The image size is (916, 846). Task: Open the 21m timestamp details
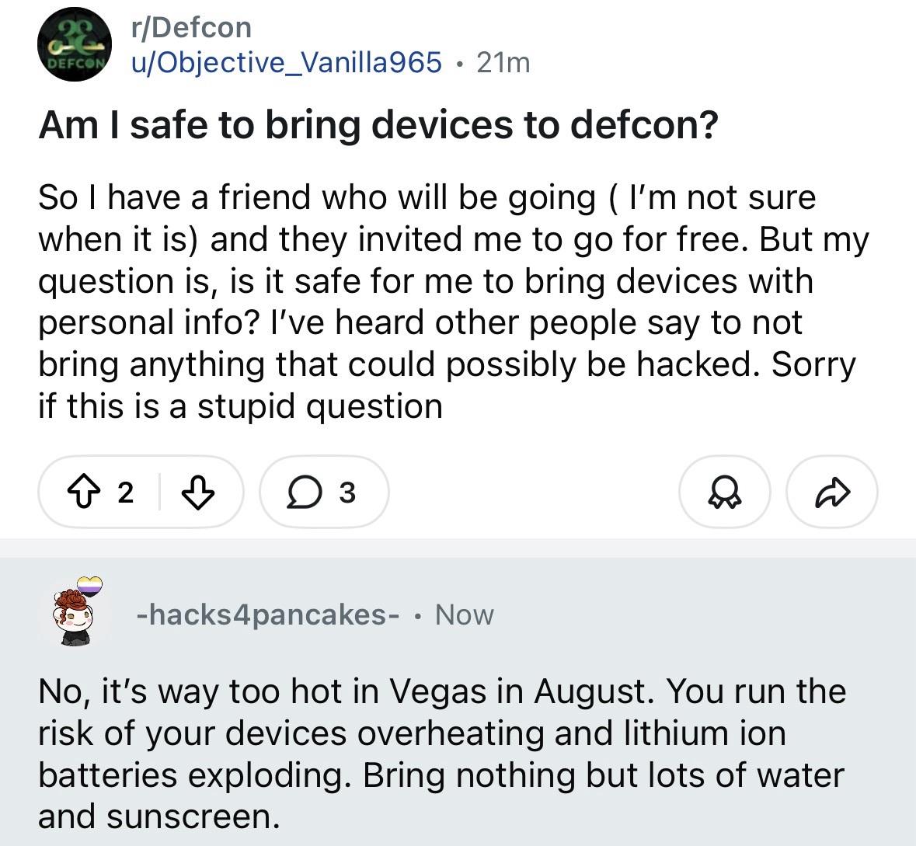501,63
